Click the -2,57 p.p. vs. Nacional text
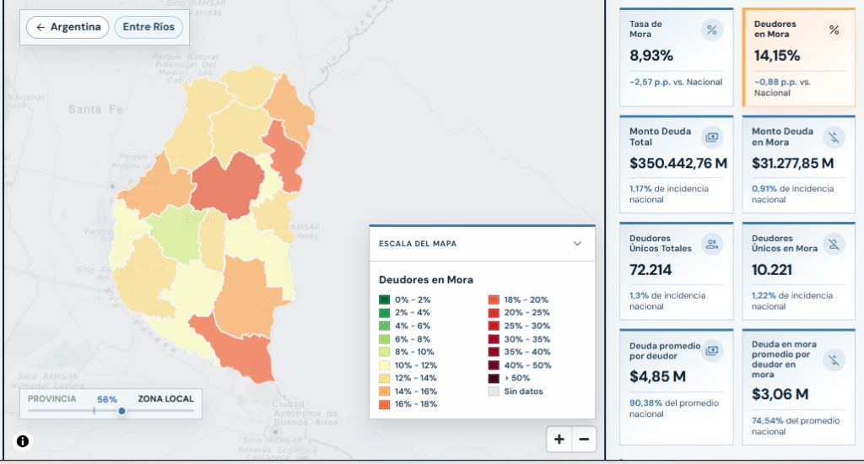864x464 pixels. tap(676, 82)
